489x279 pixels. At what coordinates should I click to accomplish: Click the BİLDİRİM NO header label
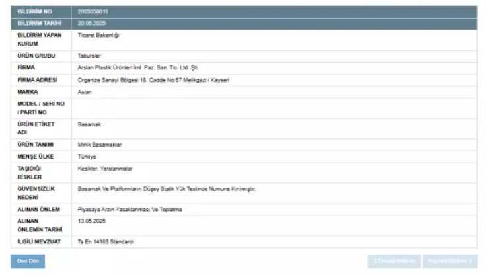[34, 12]
